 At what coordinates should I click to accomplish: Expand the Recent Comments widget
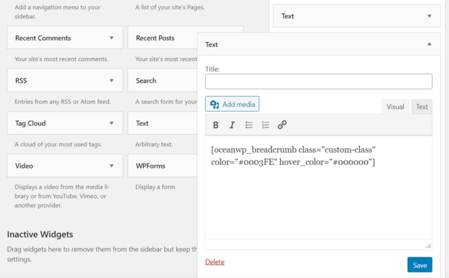[111, 38]
